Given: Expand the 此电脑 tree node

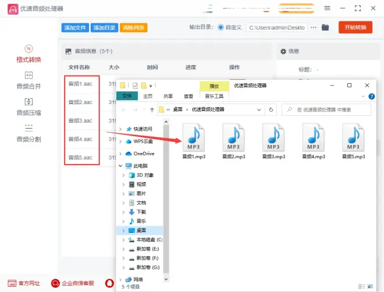Looking at the screenshot, I should [x=121, y=166].
